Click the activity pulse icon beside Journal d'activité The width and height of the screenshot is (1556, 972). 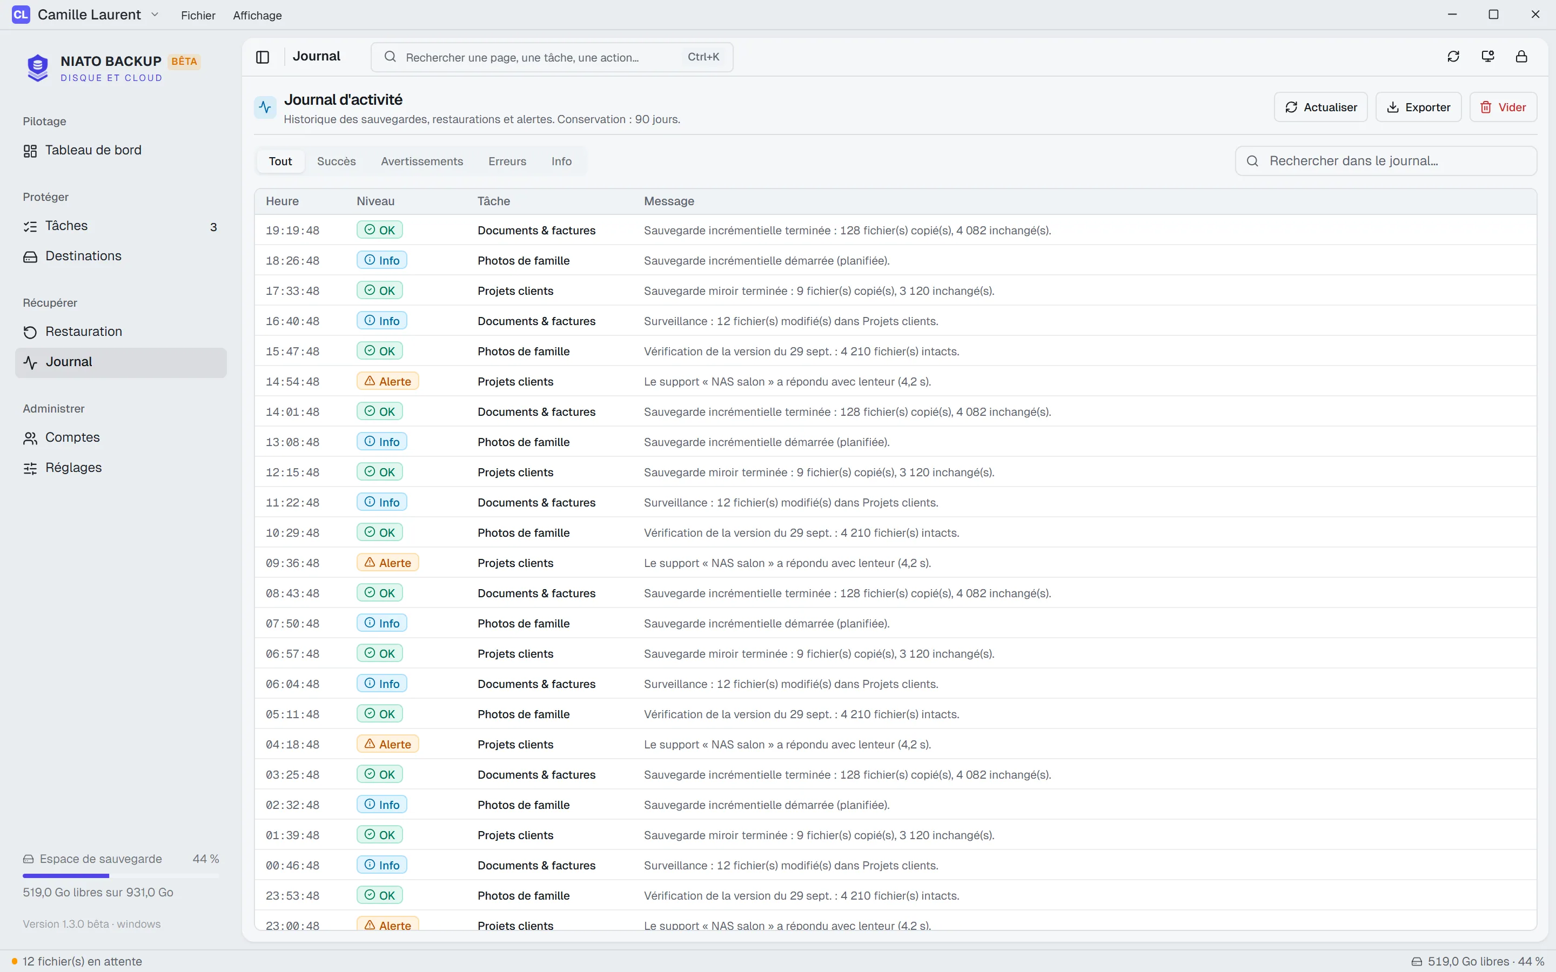point(265,107)
